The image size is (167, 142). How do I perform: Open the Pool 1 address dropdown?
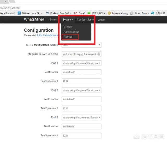[x=81, y=63]
